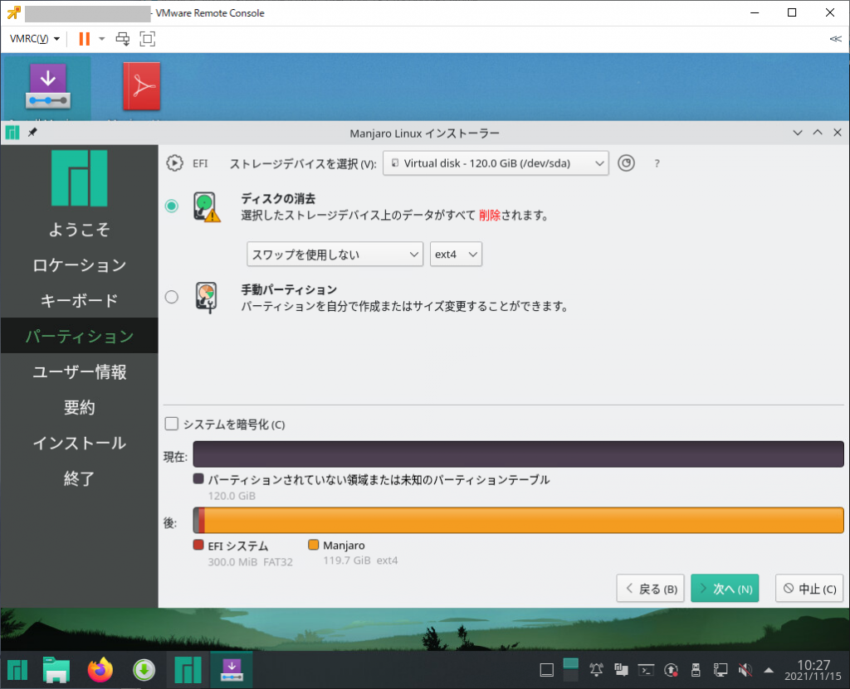Click the partition table info icon
Image resolution: width=850 pixels, height=689 pixels.
point(626,163)
